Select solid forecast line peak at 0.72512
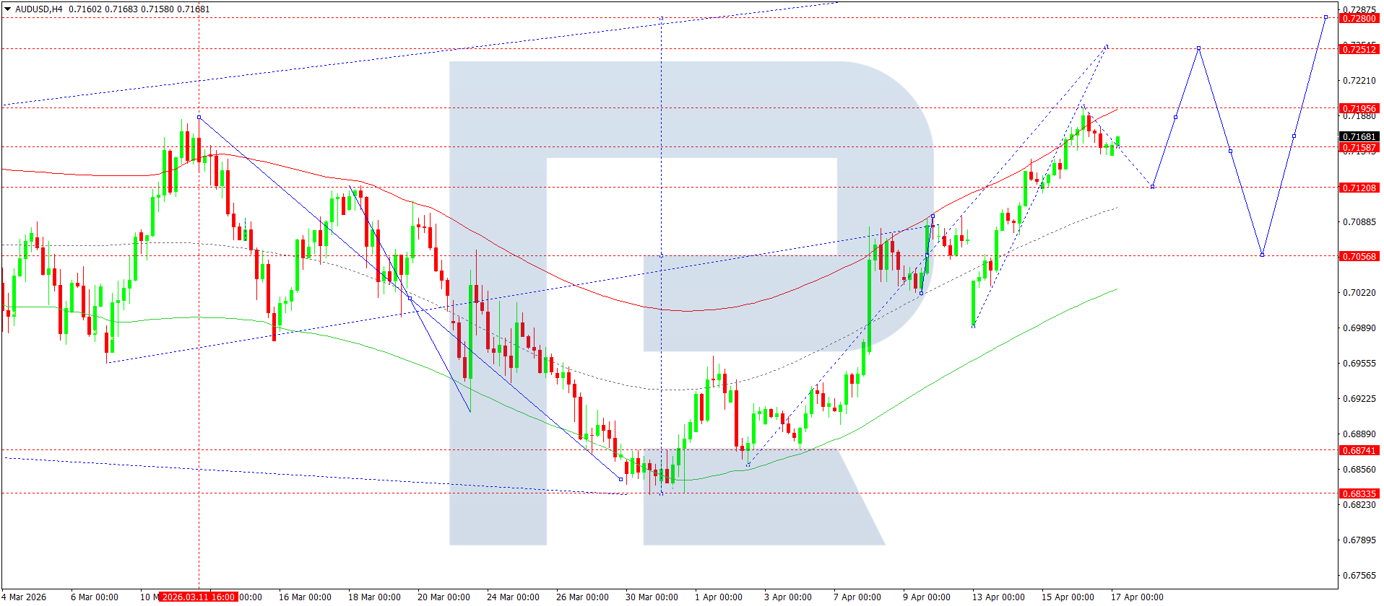This screenshot has width=1384, height=606. tap(1198, 48)
